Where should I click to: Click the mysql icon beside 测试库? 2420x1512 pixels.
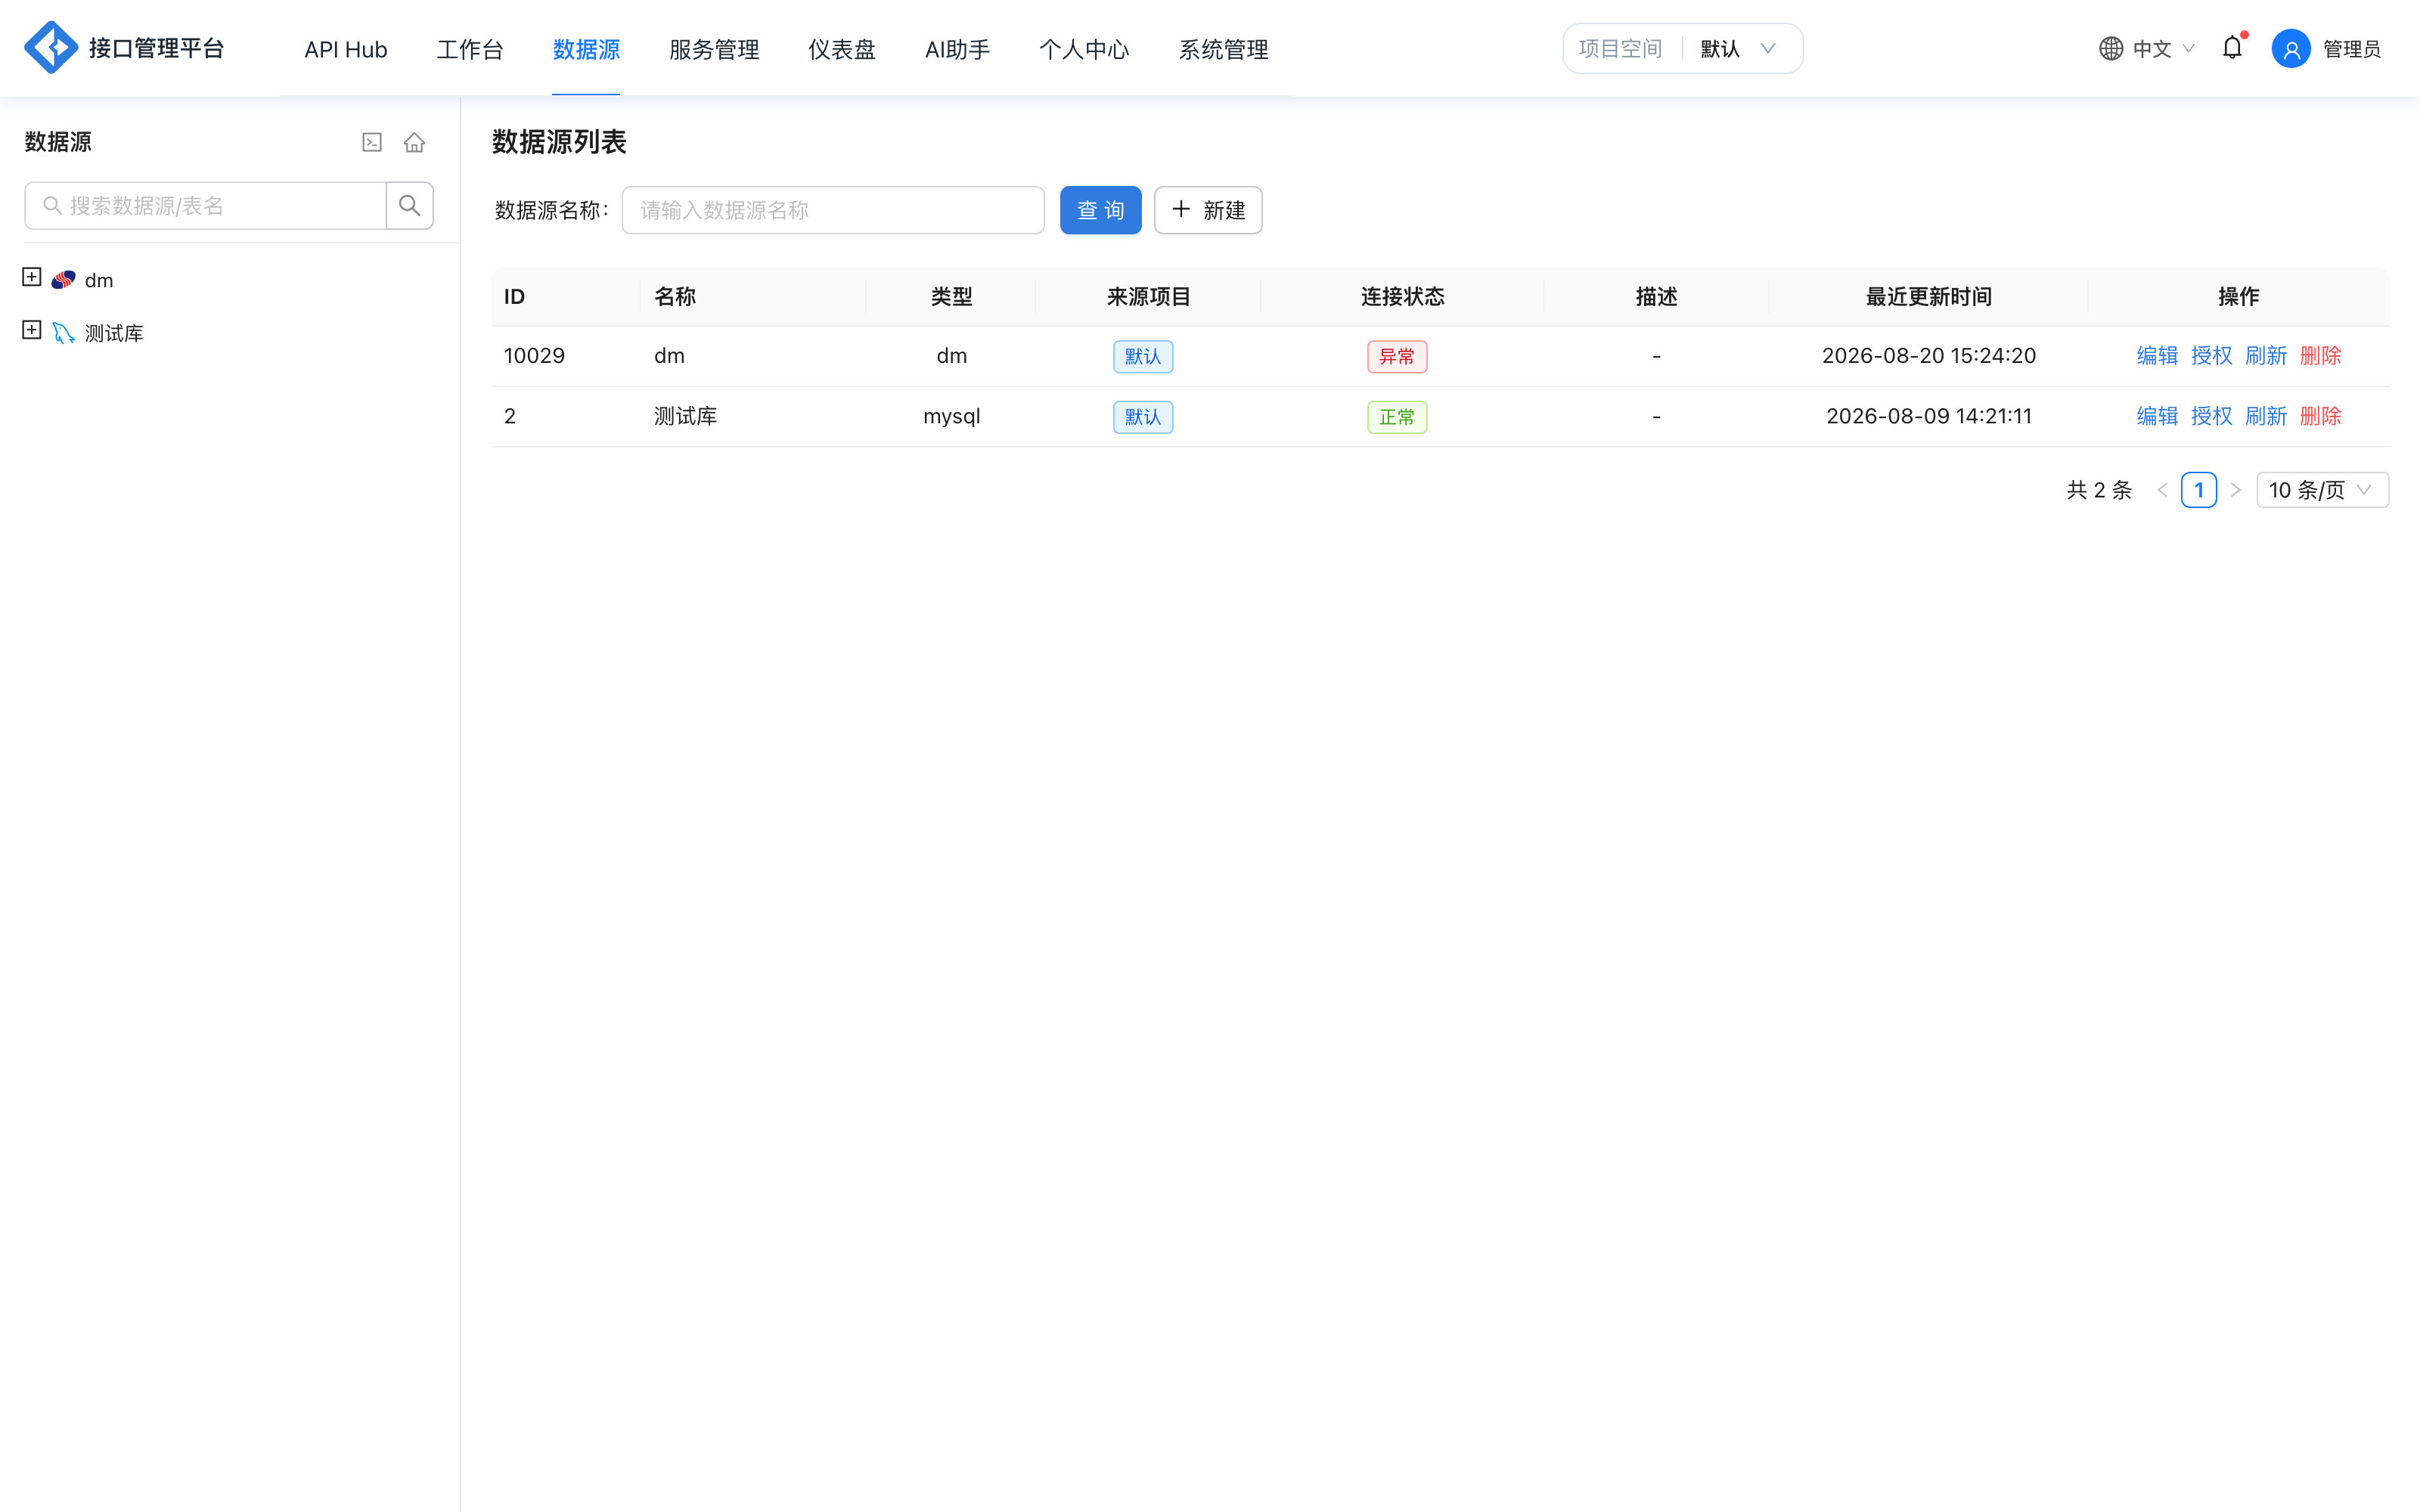pos(64,333)
